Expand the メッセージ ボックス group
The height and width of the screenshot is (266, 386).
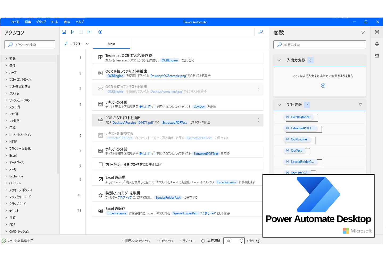pyautogui.click(x=6, y=190)
